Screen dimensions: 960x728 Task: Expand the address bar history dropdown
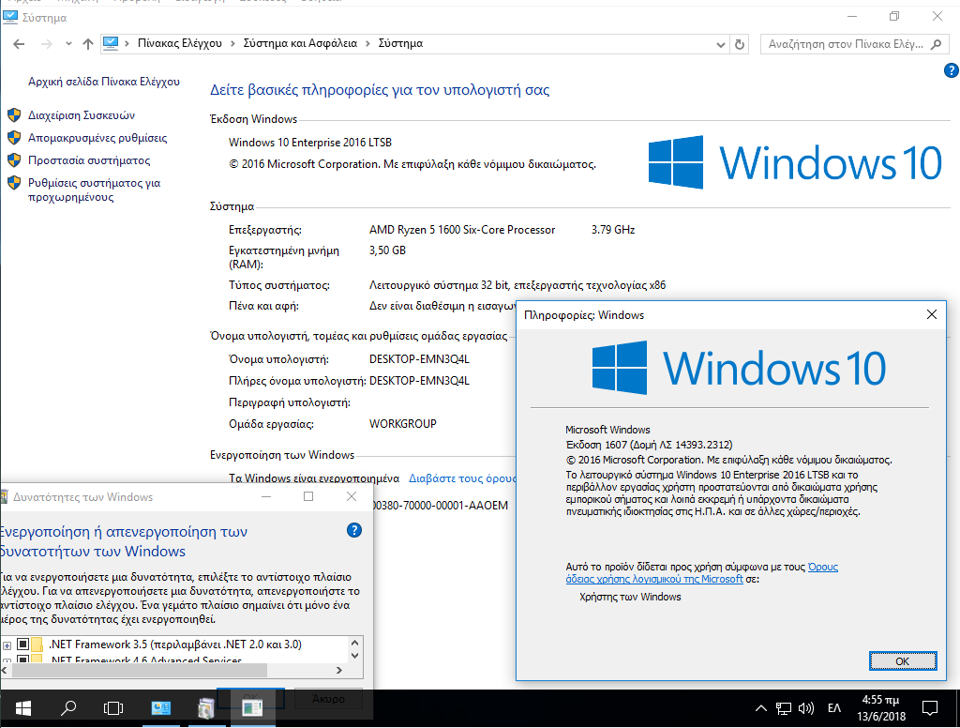point(721,44)
